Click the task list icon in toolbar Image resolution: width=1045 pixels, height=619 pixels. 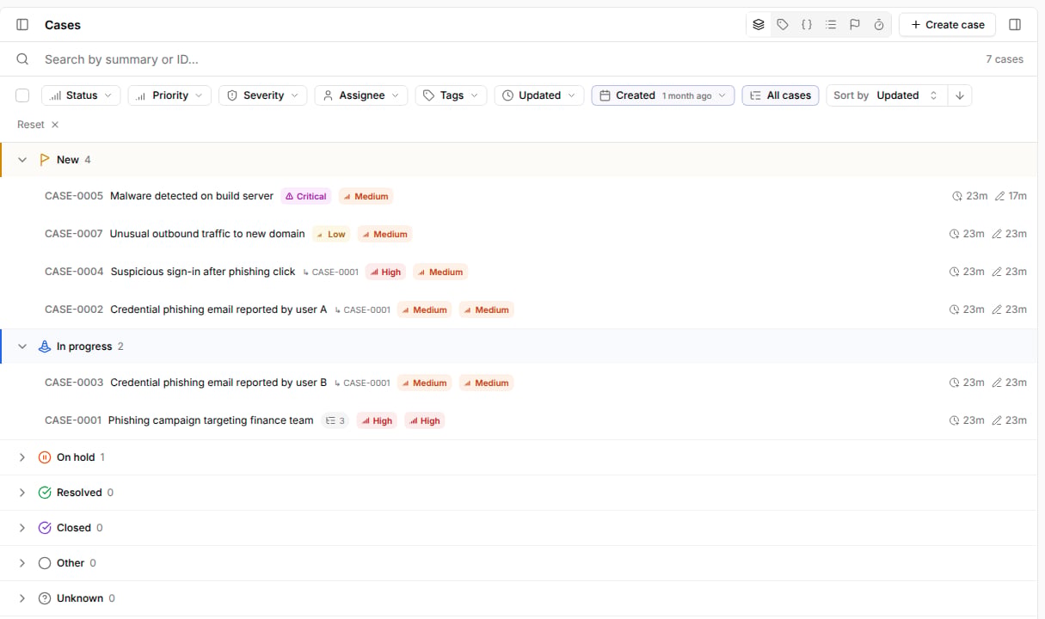click(831, 25)
